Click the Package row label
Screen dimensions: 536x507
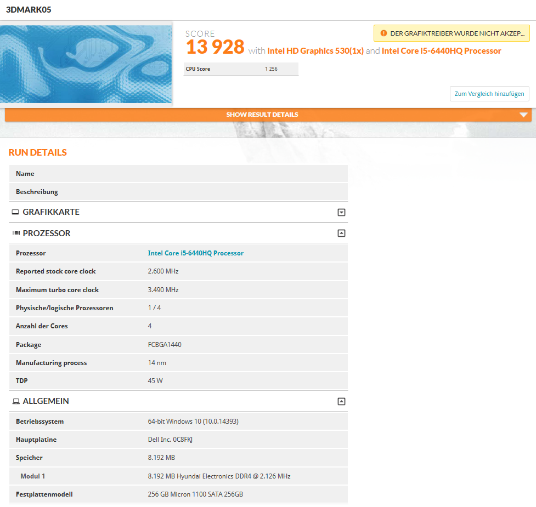(x=29, y=345)
